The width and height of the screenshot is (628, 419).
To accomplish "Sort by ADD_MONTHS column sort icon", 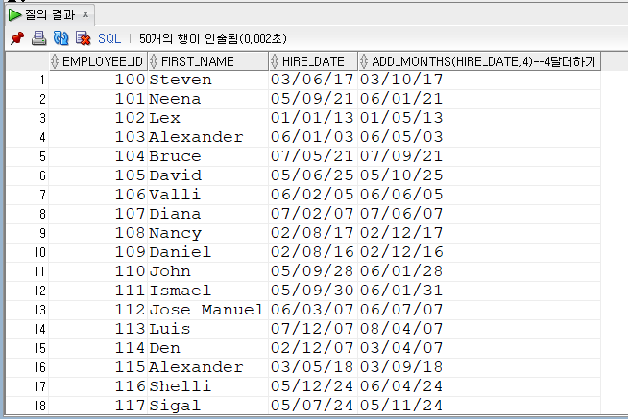I will [x=364, y=61].
